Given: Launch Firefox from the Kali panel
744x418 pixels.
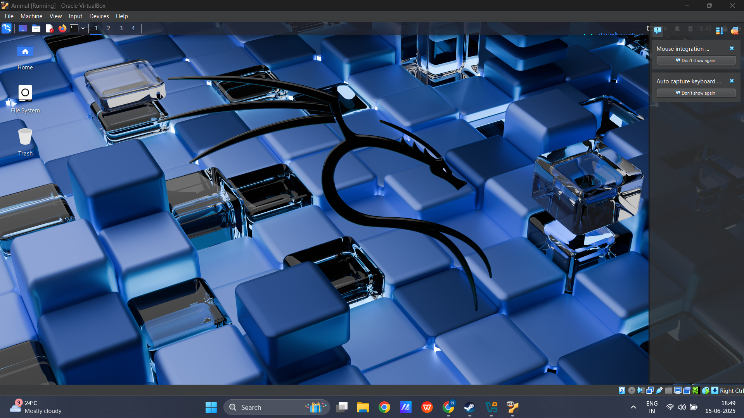Looking at the screenshot, I should 62,28.
